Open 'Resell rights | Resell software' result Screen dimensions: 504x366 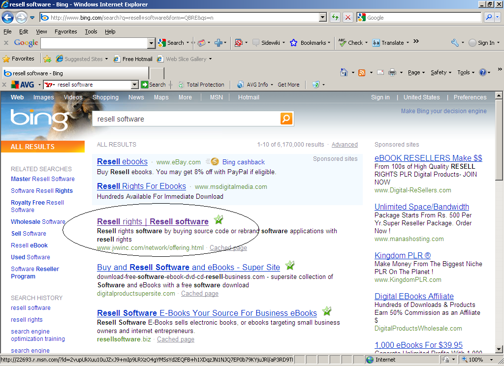tap(153, 221)
